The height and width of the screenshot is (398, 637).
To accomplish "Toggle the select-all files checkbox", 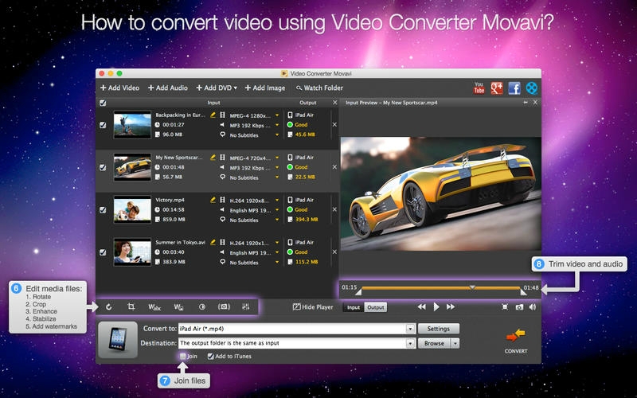I will click(103, 103).
